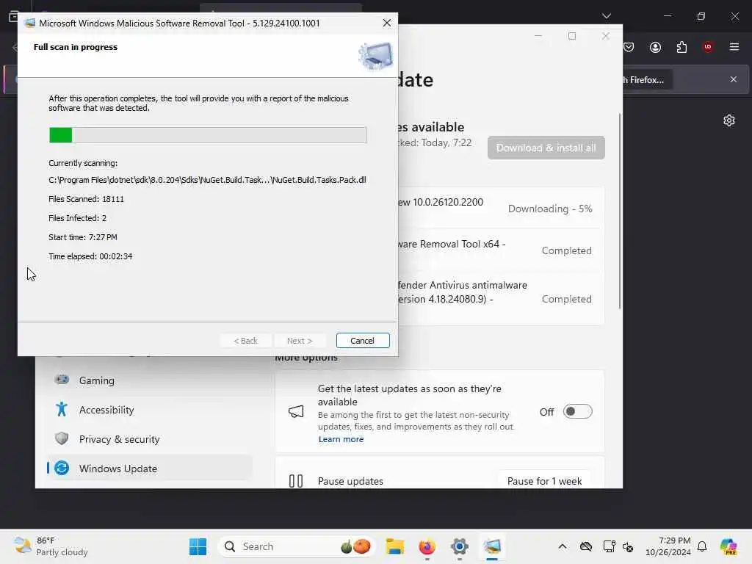Click 'Files Infected: 2' text
The image size is (752, 564).
point(77,218)
